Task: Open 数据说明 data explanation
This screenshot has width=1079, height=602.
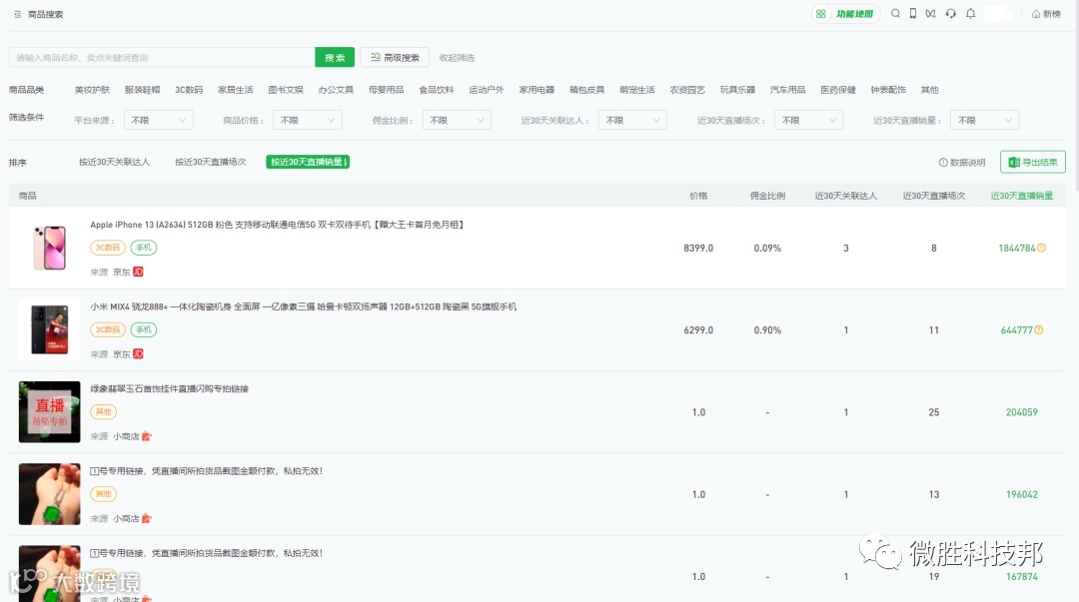Action: (x=962, y=163)
